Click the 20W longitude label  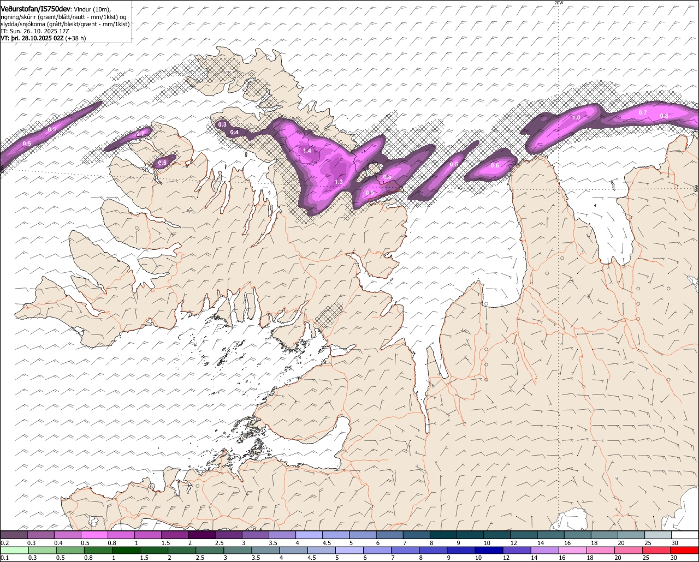click(x=558, y=3)
